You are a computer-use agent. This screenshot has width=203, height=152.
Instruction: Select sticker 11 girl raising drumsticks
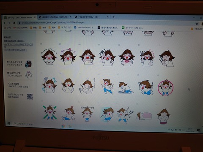point(147,58)
